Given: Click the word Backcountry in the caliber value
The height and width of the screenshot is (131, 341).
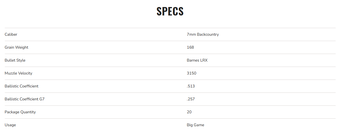Looking at the screenshot, I should click(x=208, y=35).
